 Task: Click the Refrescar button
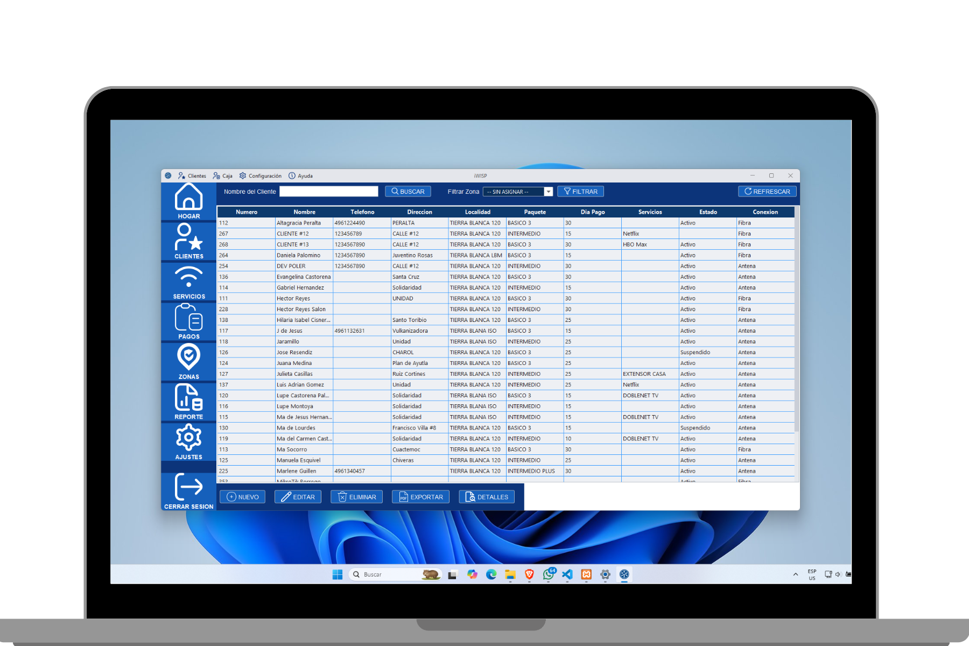click(x=767, y=192)
